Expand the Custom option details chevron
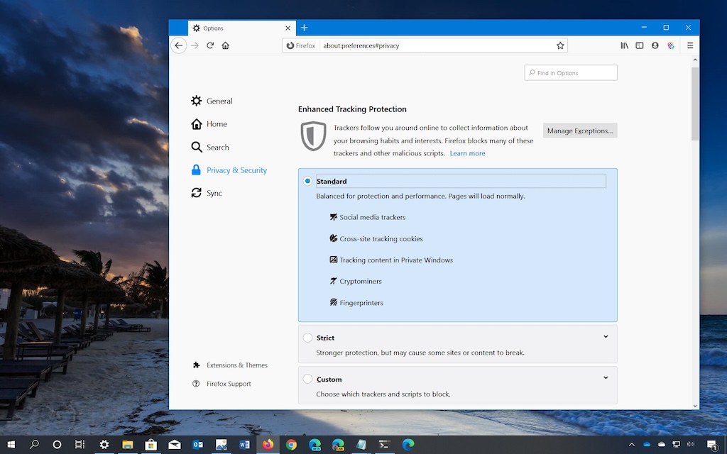727x454 pixels. click(x=606, y=378)
